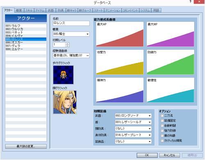Select actor 006:オスカー in the list
Viewport: 205px width, 160px height.
click(x=26, y=42)
